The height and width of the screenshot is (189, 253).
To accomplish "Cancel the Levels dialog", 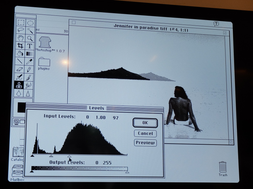I will [145, 133].
